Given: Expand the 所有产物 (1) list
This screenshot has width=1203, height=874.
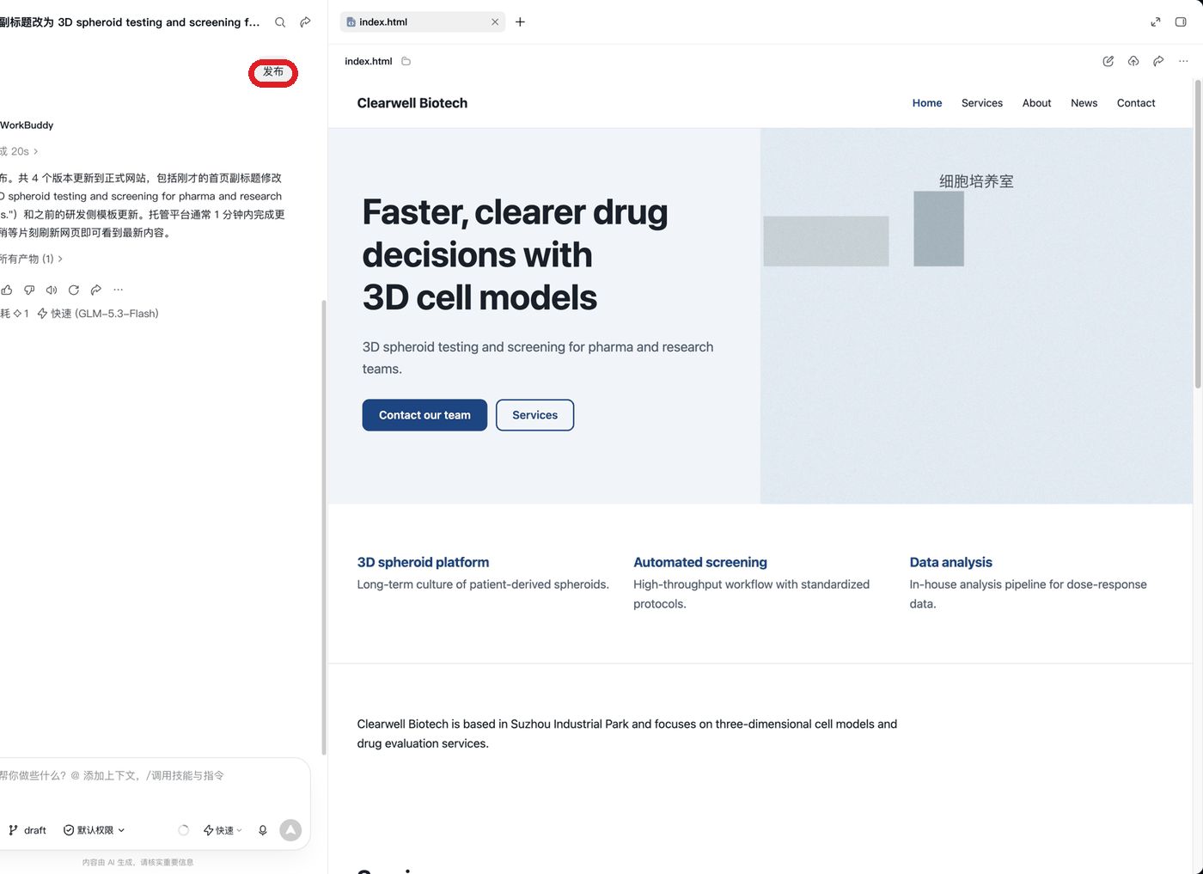Looking at the screenshot, I should [31, 259].
